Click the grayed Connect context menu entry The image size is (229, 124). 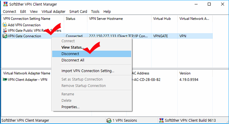click(92, 41)
